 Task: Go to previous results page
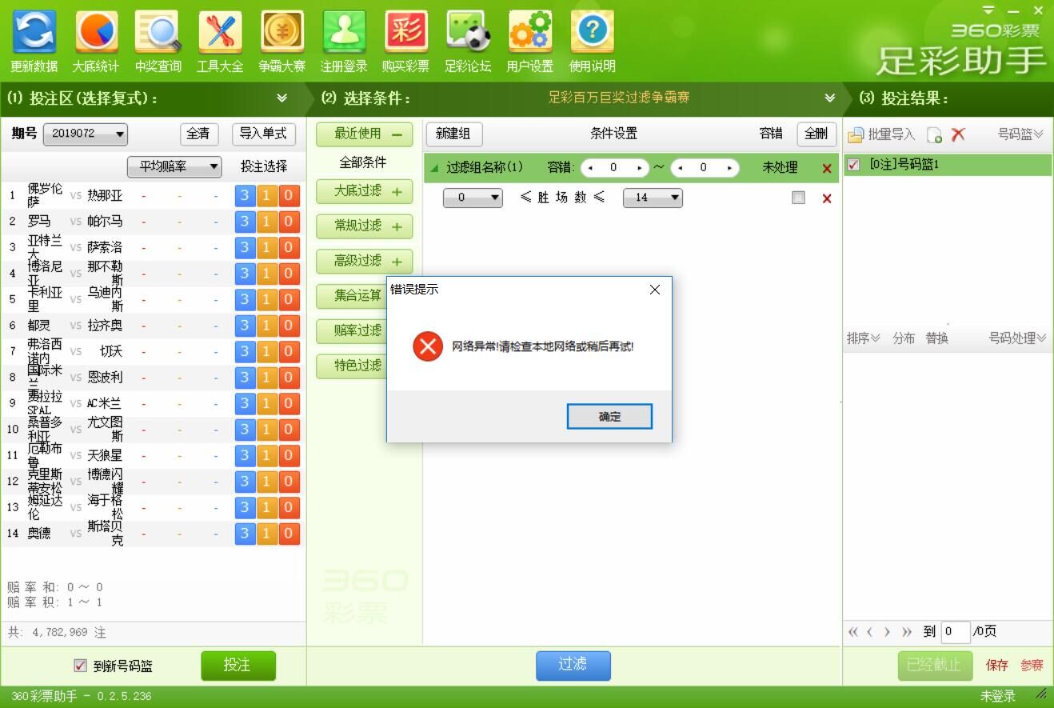coord(870,631)
